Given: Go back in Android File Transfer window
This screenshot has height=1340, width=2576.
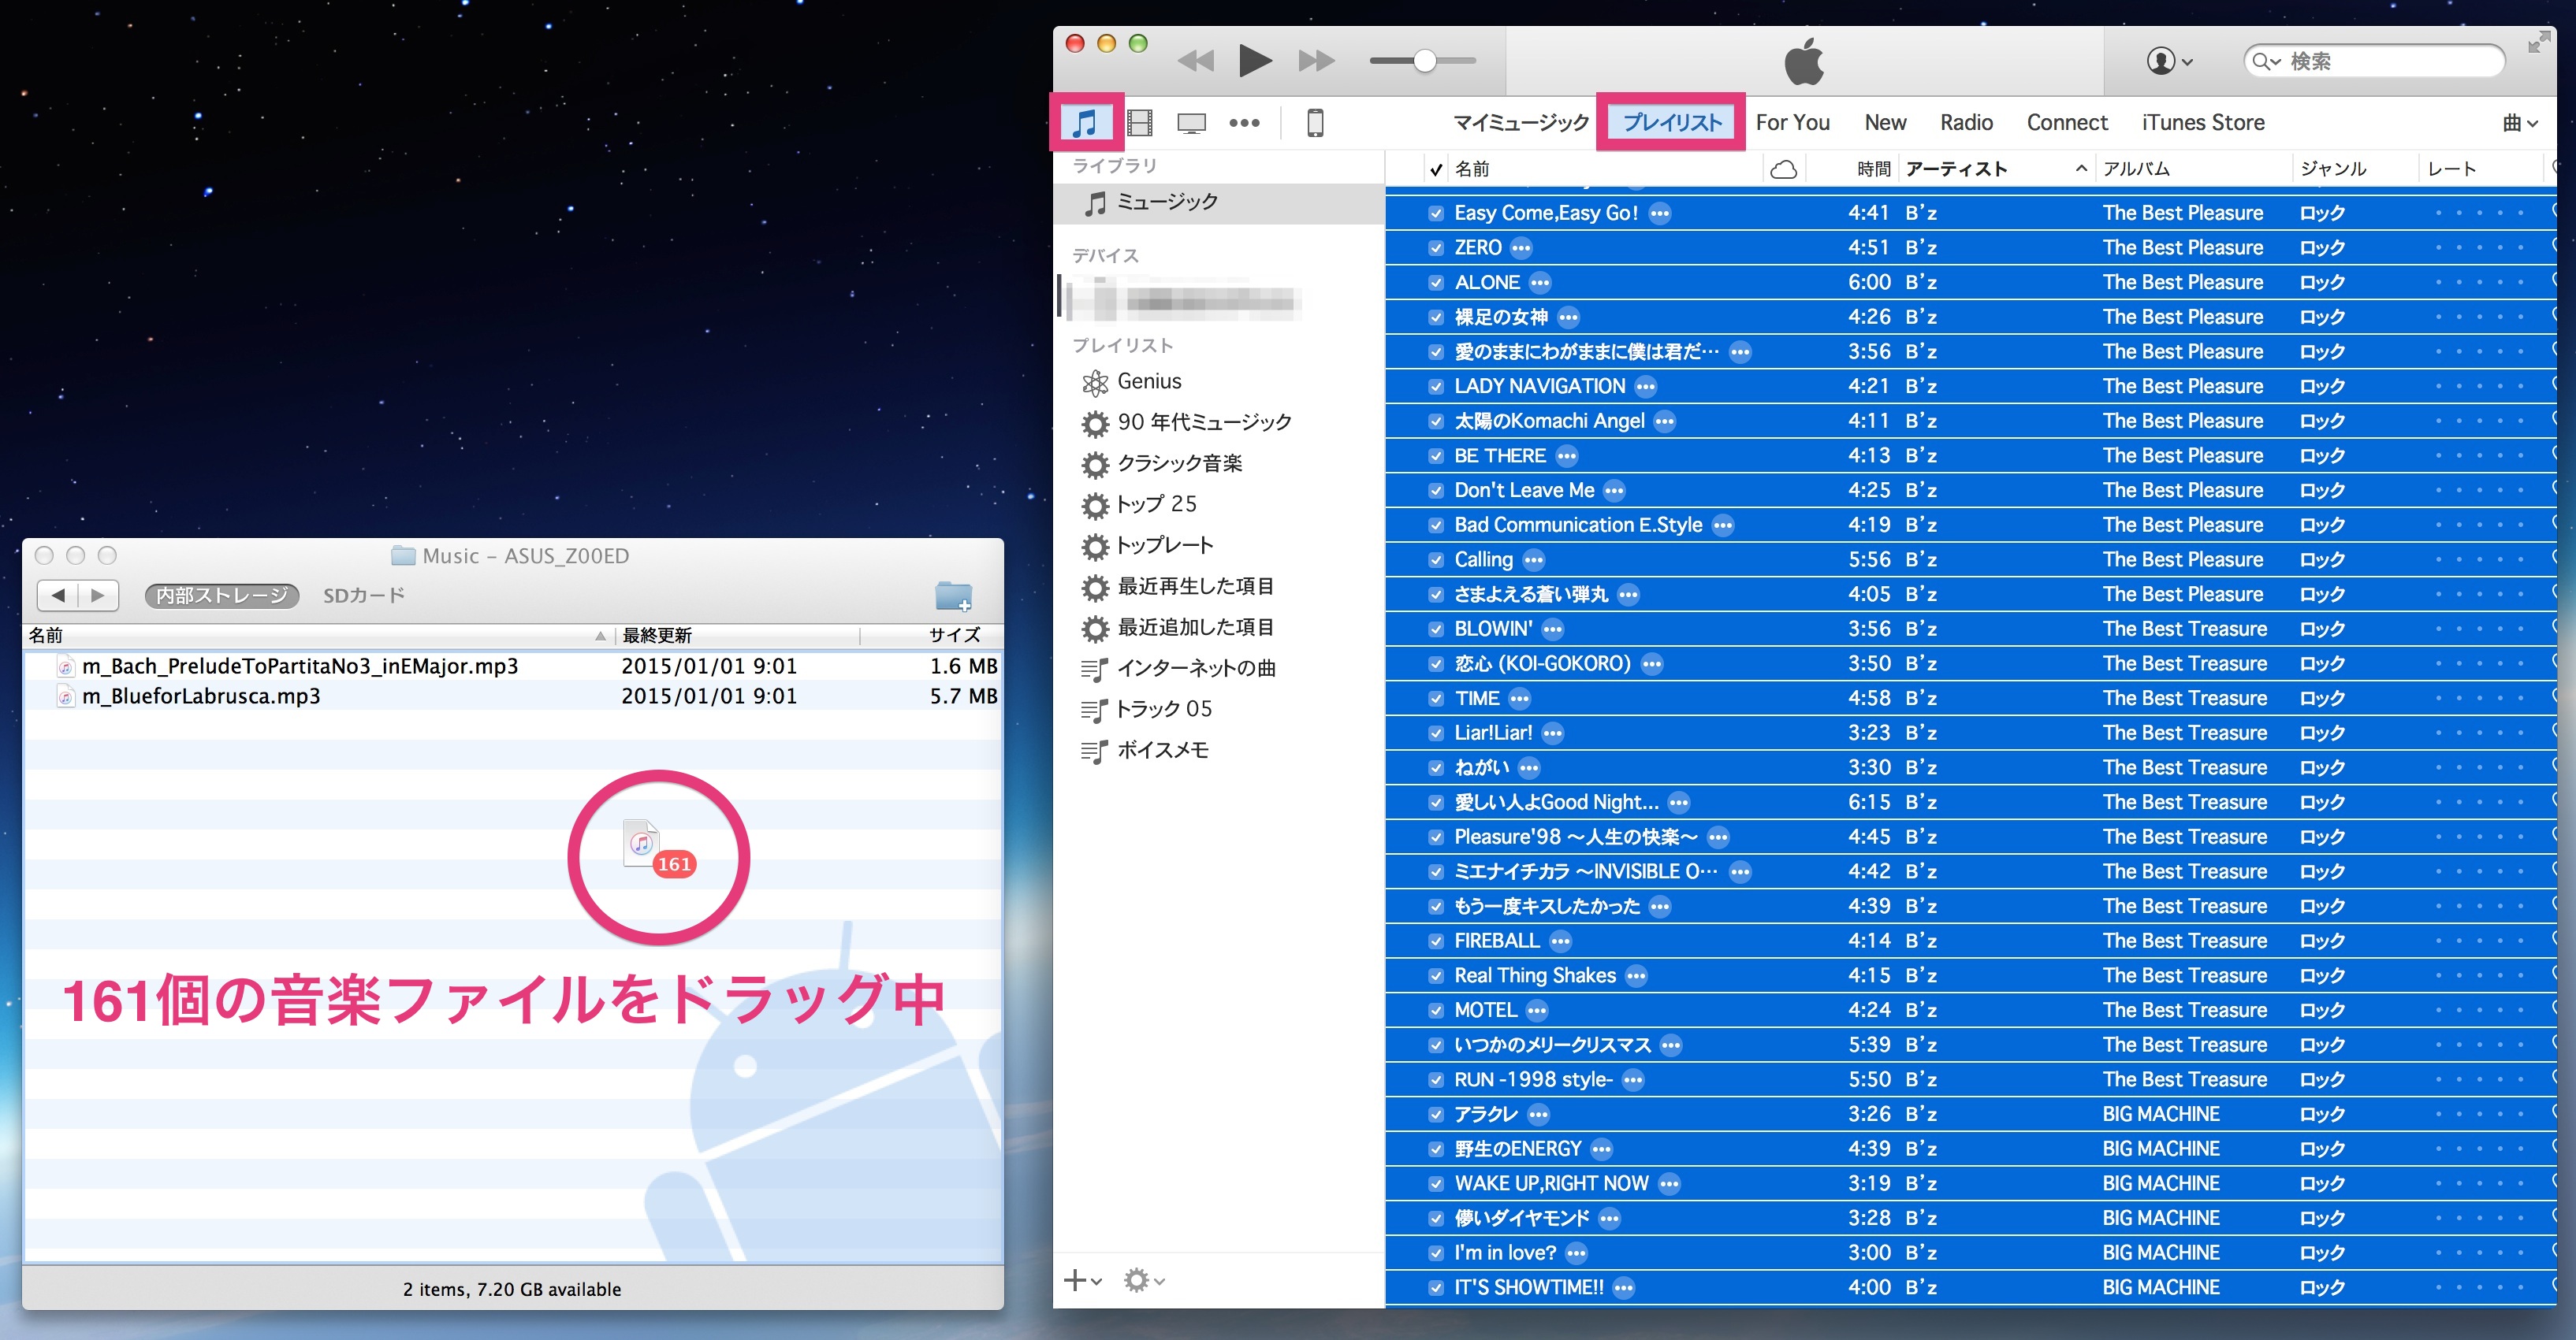Looking at the screenshot, I should point(58,596).
